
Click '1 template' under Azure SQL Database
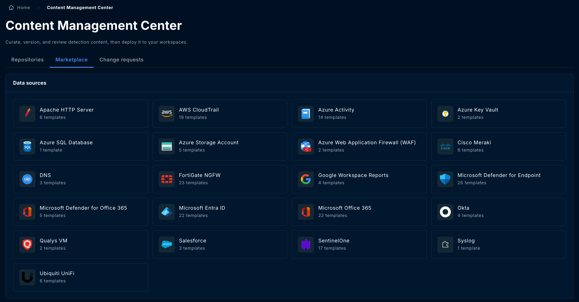point(51,150)
